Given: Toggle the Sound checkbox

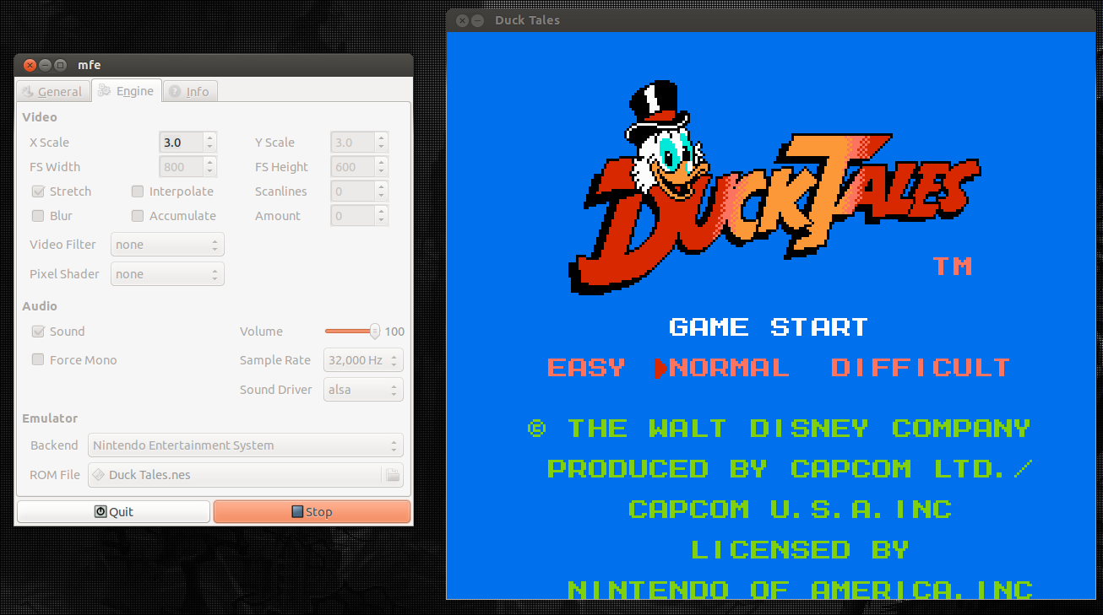Looking at the screenshot, I should click(38, 332).
